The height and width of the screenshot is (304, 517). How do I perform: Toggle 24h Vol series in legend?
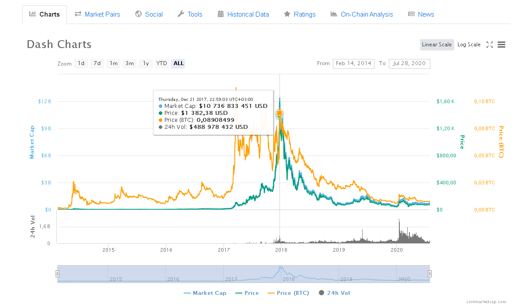[334, 293]
